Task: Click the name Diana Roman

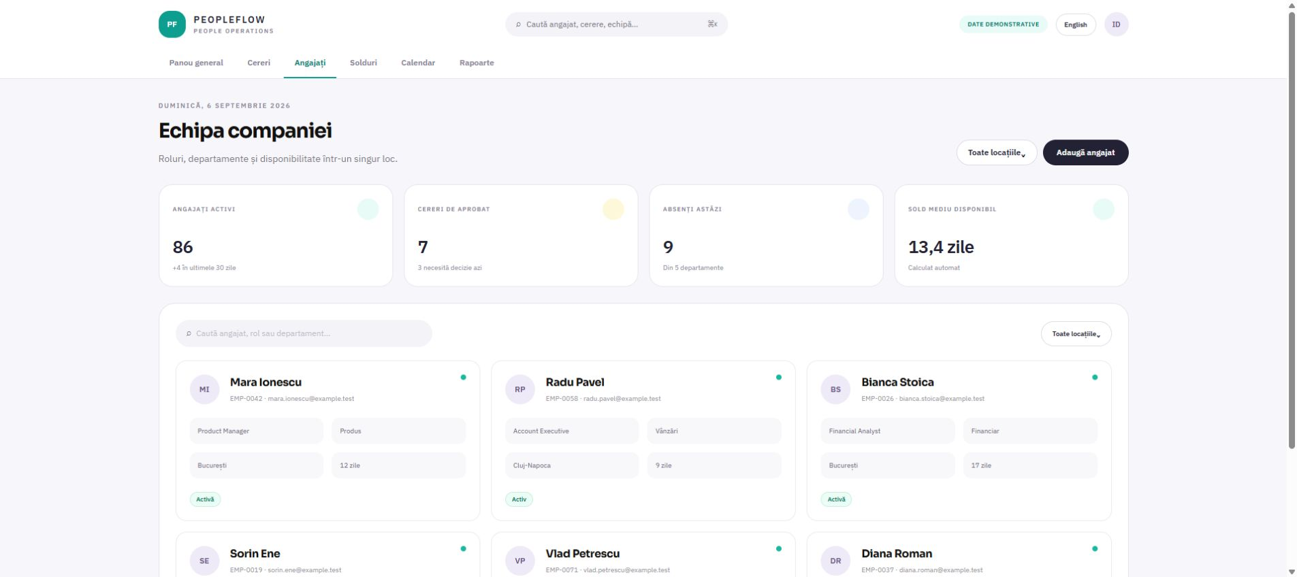Action: pyautogui.click(x=897, y=554)
